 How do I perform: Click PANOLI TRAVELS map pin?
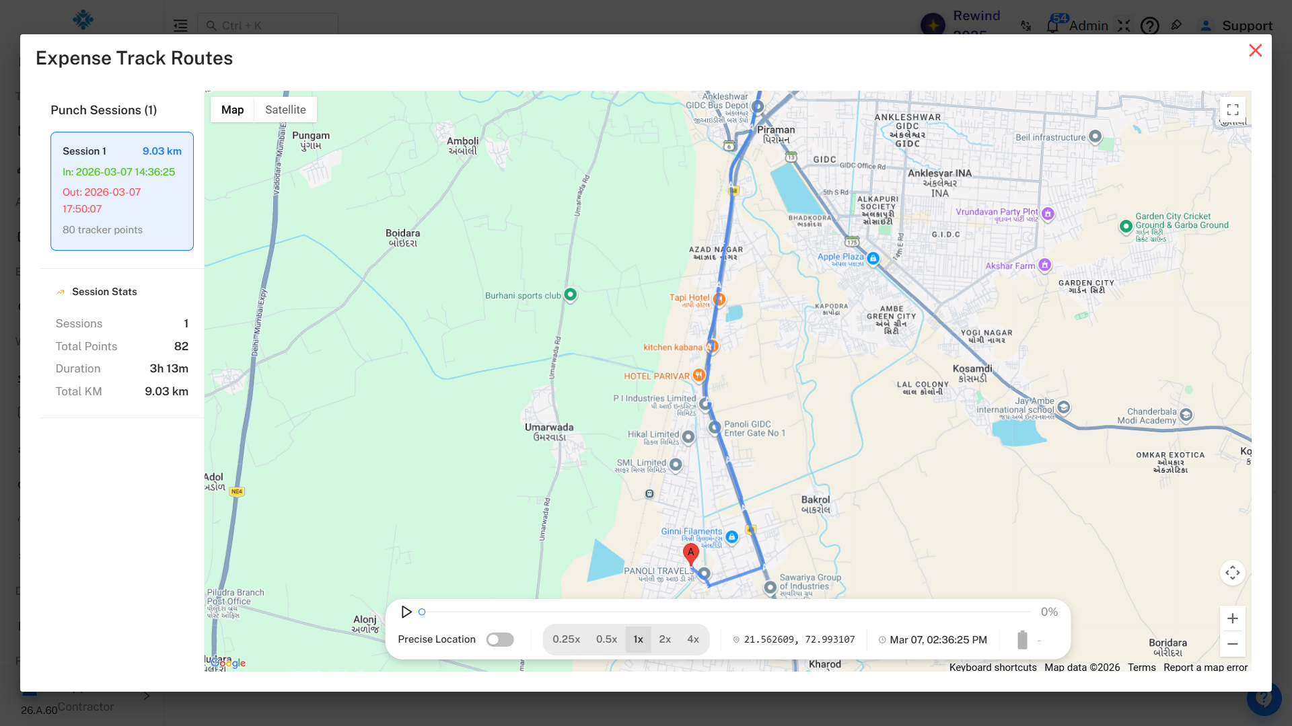point(704,574)
